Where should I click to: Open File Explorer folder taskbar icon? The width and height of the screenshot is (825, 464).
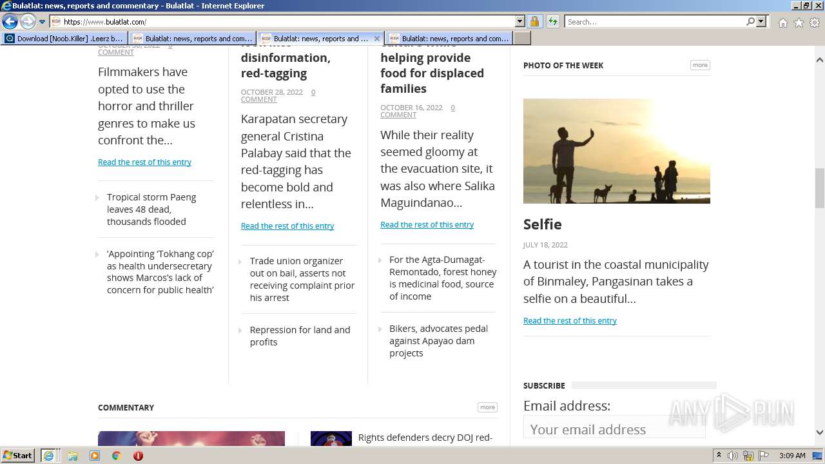[73, 456]
